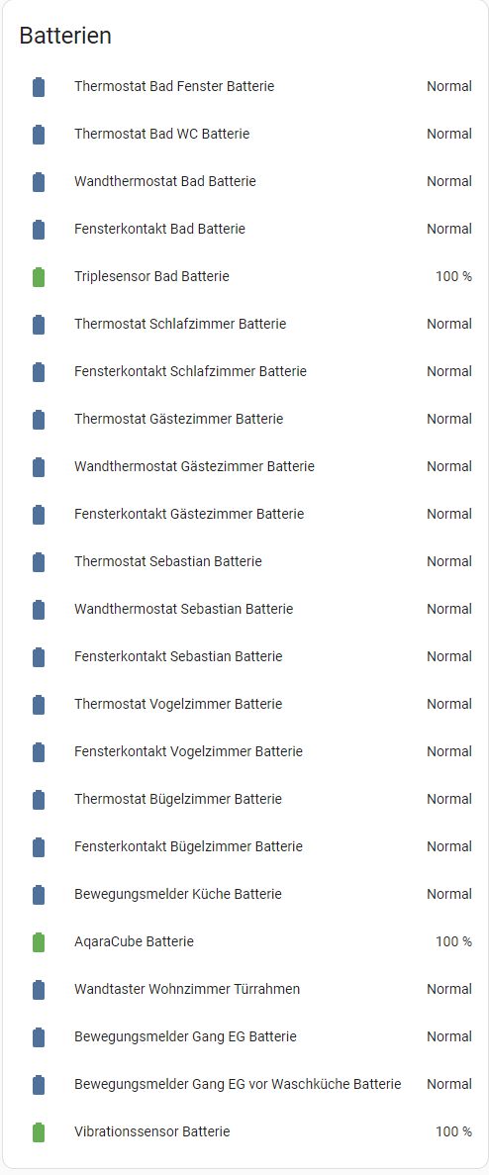Select Wandthermostat Gästezimmer Batterie label

[194, 466]
